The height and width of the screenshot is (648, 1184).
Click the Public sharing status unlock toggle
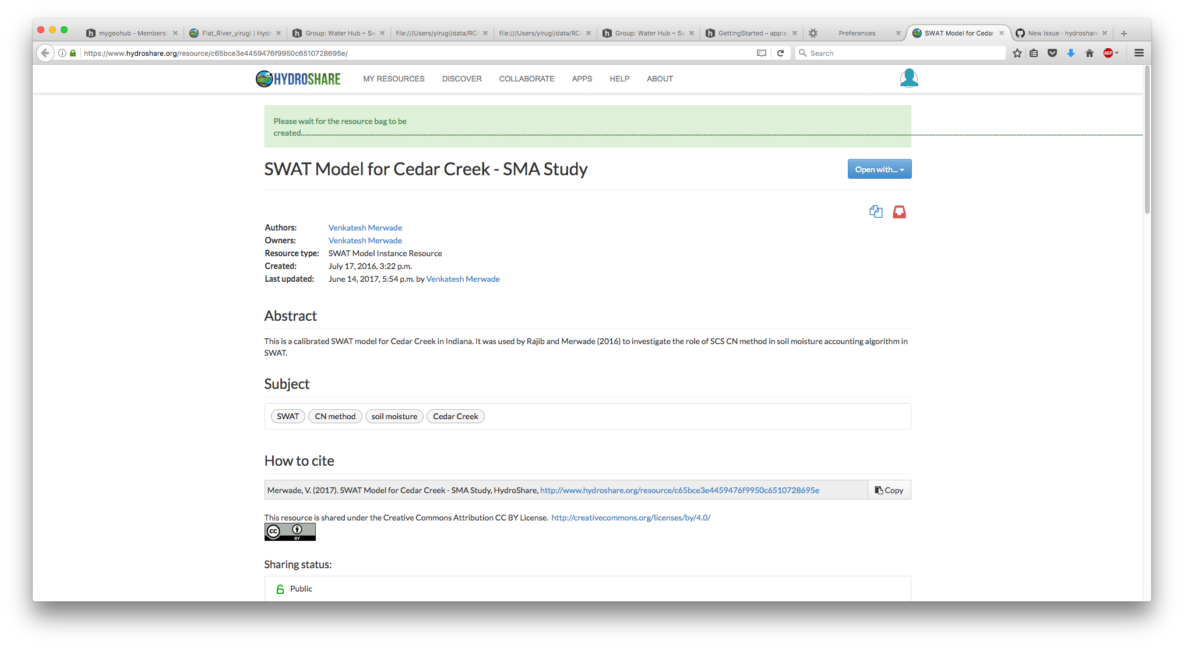281,589
